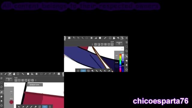This screenshot has height=108, width=192.
Task: Collapse brush panel with left arrow
Action: click(x=6, y=85)
